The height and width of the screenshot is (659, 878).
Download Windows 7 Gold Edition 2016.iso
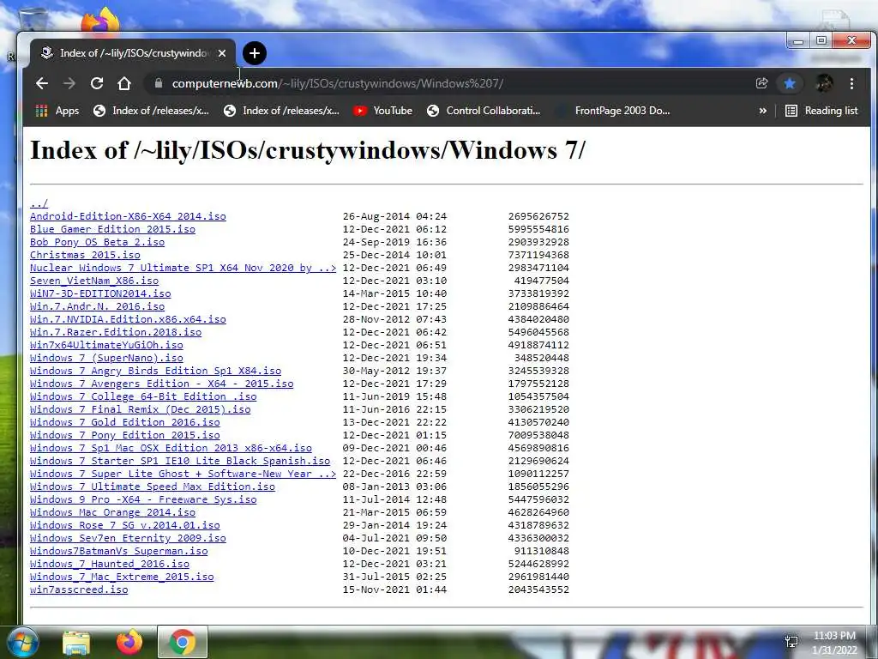[x=125, y=422]
